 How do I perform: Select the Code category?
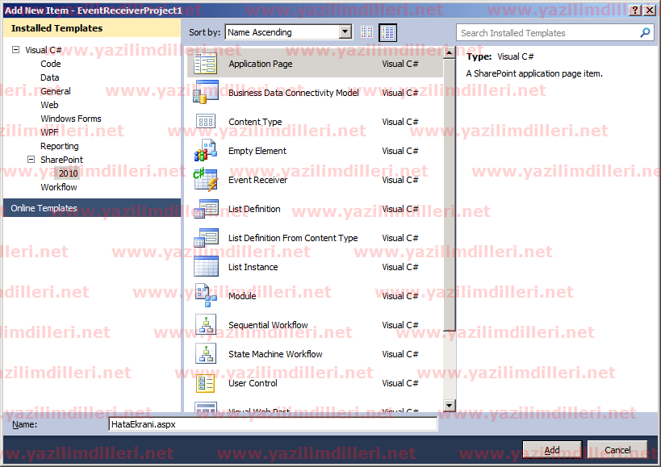click(x=51, y=64)
